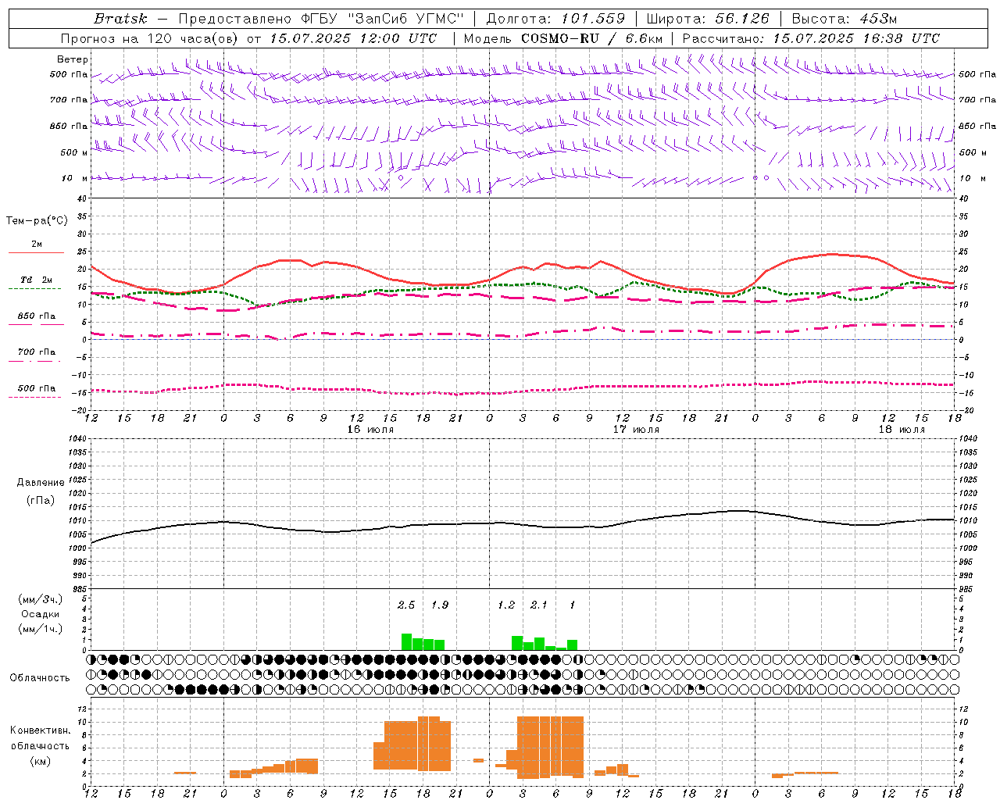Click the left '700 гПа' wind level label
The image size is (1000, 800).
point(69,100)
